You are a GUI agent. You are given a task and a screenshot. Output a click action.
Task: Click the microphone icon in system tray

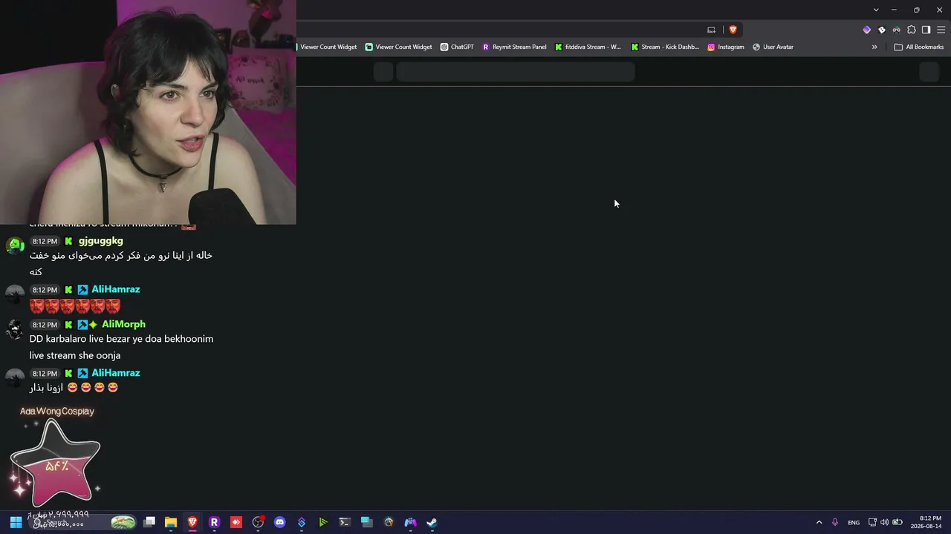pos(835,522)
